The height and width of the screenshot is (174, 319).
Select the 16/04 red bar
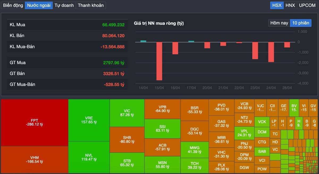pyautogui.click(x=175, y=48)
